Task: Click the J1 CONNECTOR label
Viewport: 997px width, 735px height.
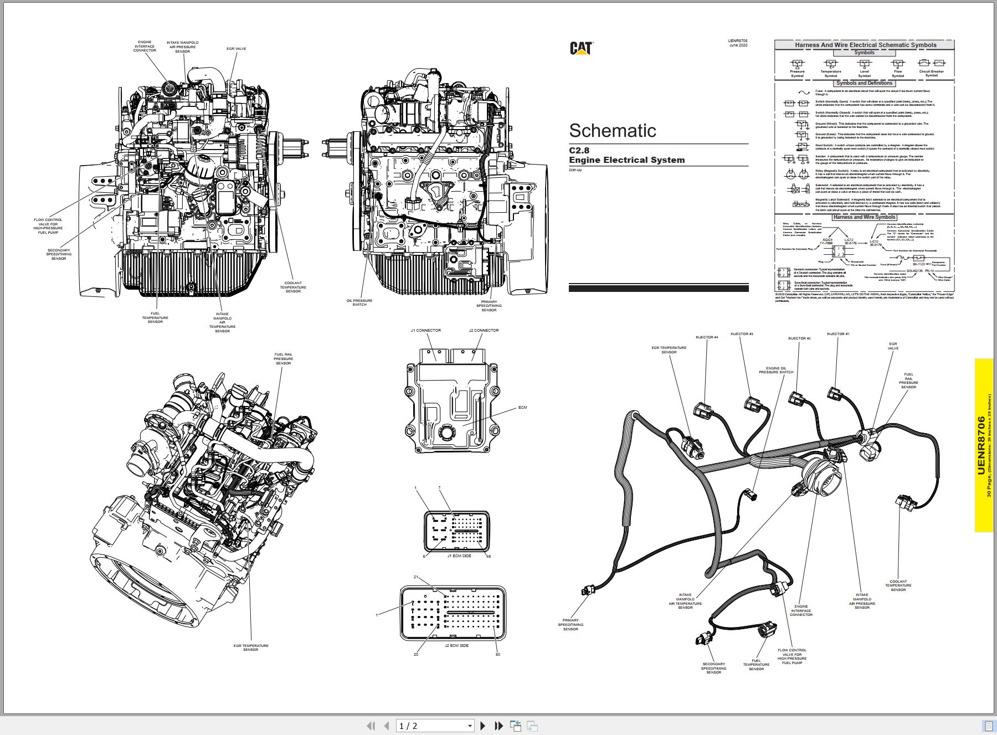Action: [x=426, y=331]
